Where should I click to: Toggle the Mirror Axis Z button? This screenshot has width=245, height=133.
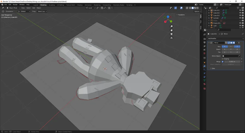pos(237,47)
